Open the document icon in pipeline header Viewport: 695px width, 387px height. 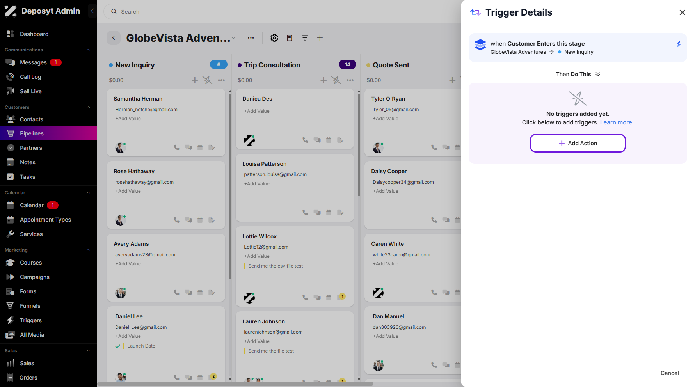(x=290, y=38)
